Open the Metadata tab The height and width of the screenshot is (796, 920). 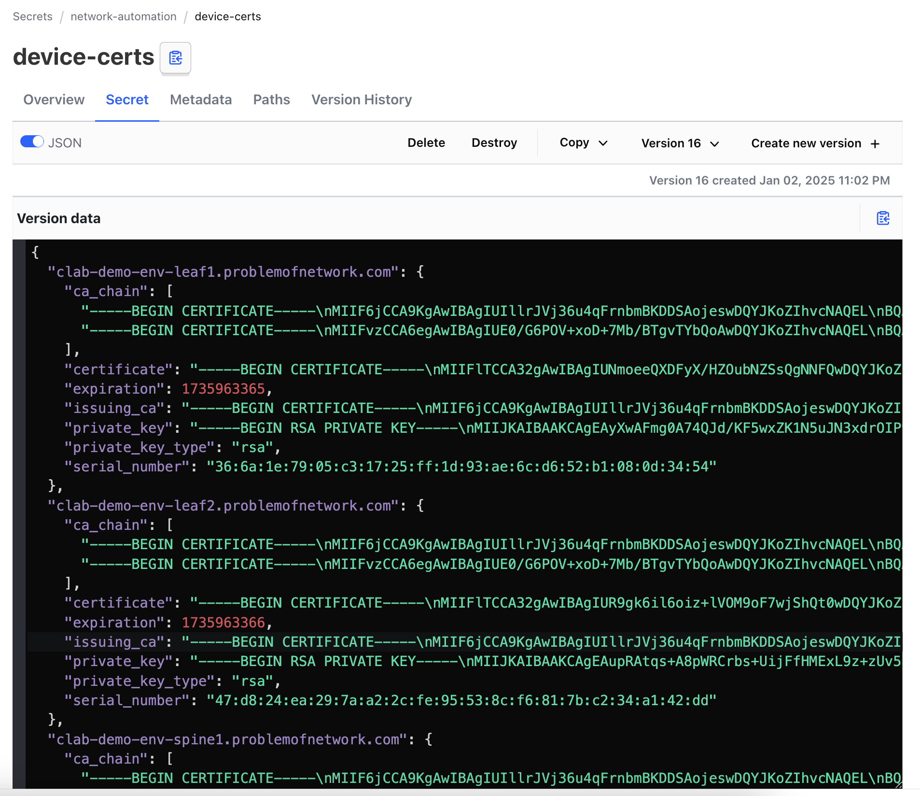point(201,99)
